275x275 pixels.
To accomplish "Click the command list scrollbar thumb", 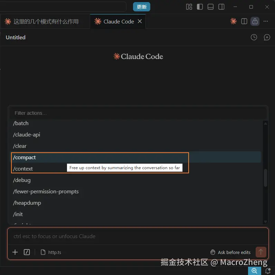I will point(266,178).
